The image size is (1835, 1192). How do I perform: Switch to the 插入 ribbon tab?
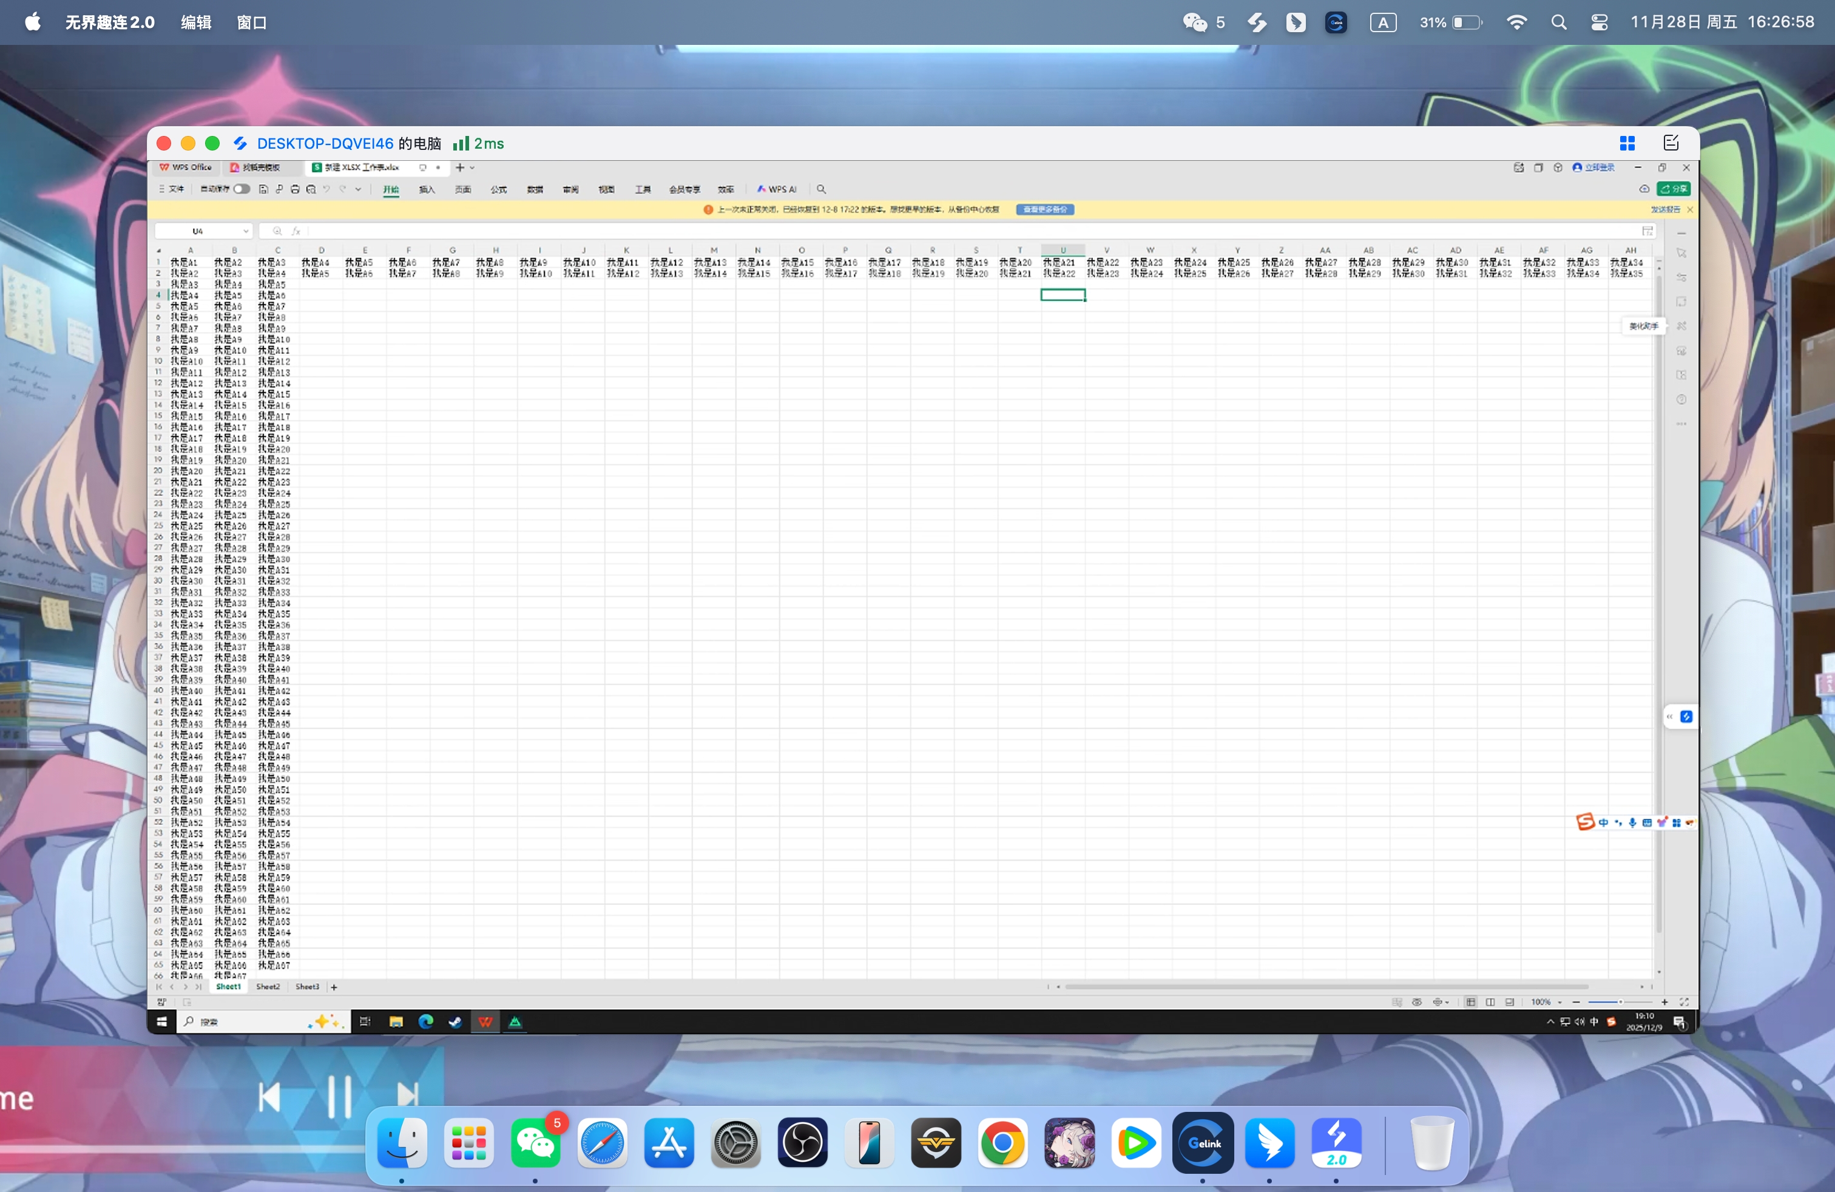pos(427,189)
